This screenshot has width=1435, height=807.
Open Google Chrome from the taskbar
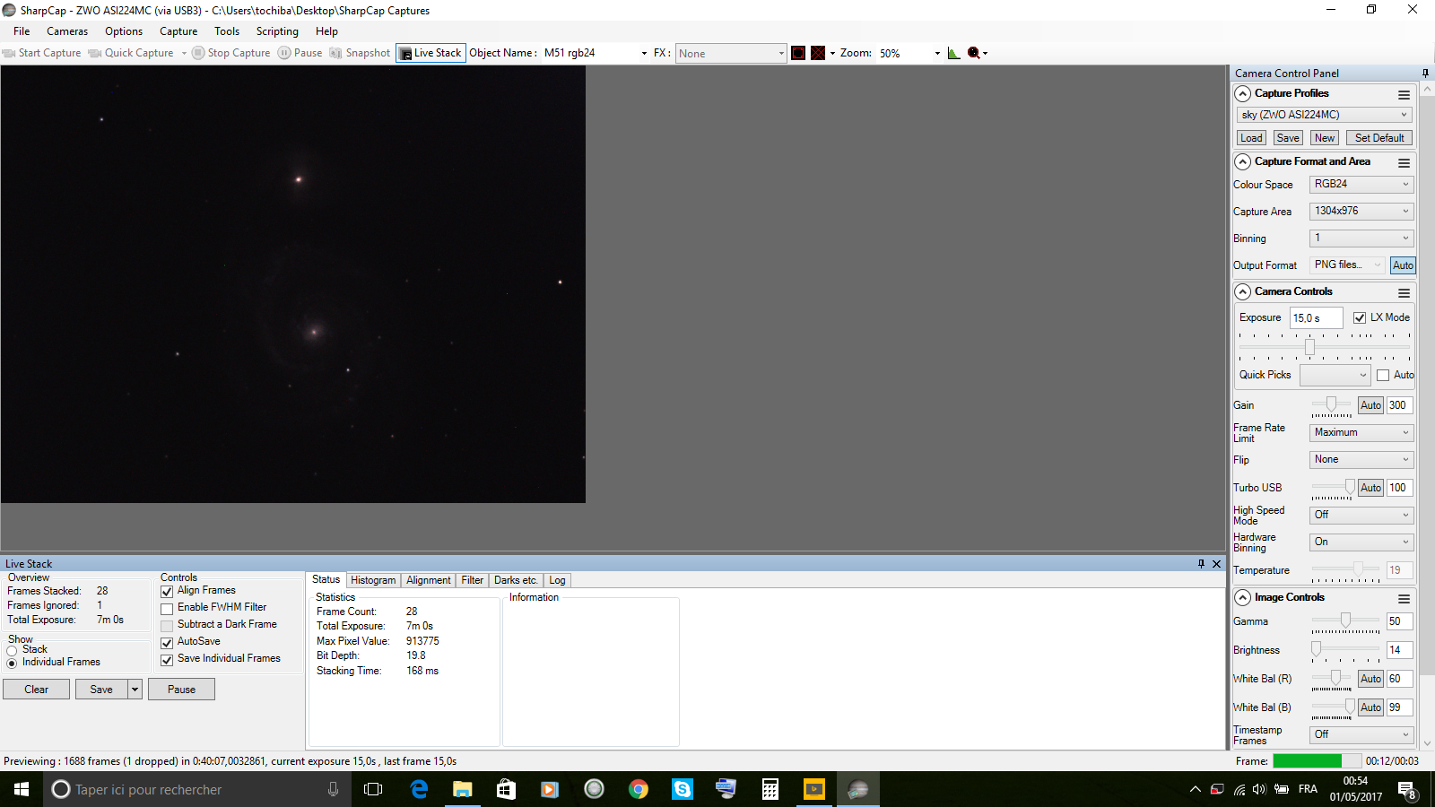click(x=639, y=789)
